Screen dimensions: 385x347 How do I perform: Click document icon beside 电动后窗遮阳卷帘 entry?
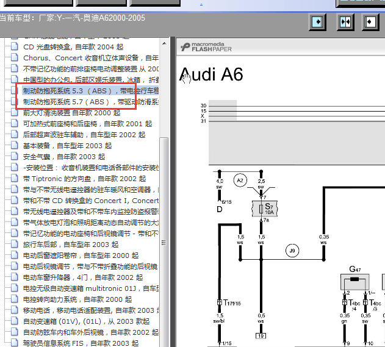(x=15, y=255)
